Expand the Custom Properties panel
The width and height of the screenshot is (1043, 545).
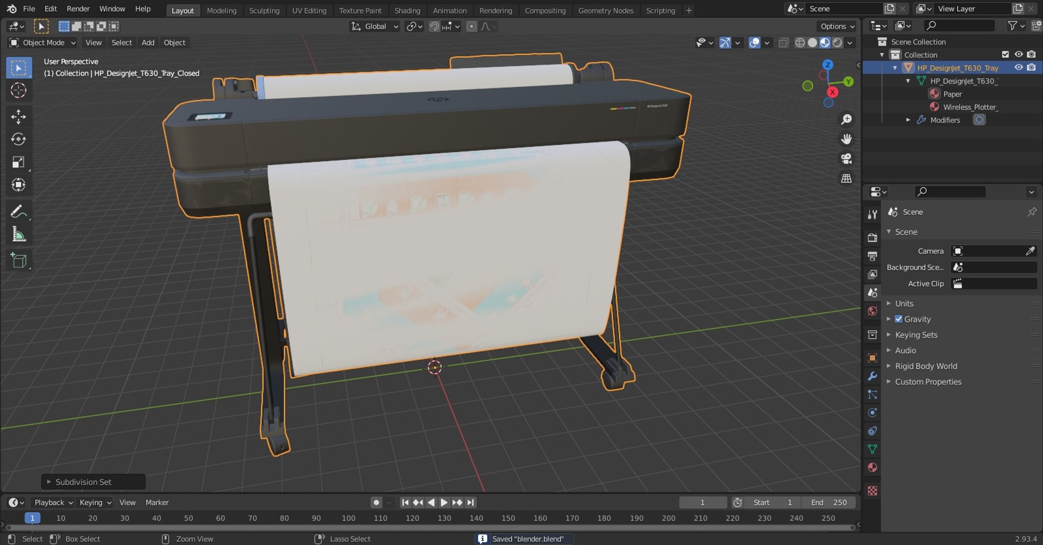pyautogui.click(x=928, y=382)
